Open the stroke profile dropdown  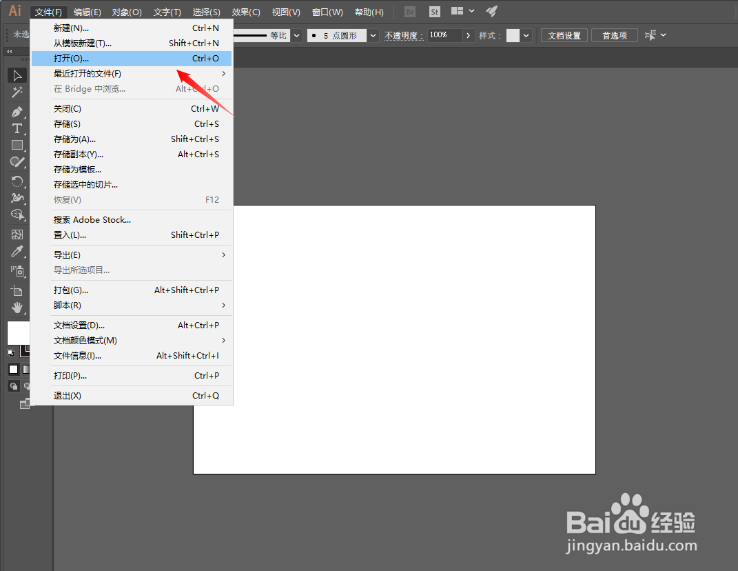point(296,35)
